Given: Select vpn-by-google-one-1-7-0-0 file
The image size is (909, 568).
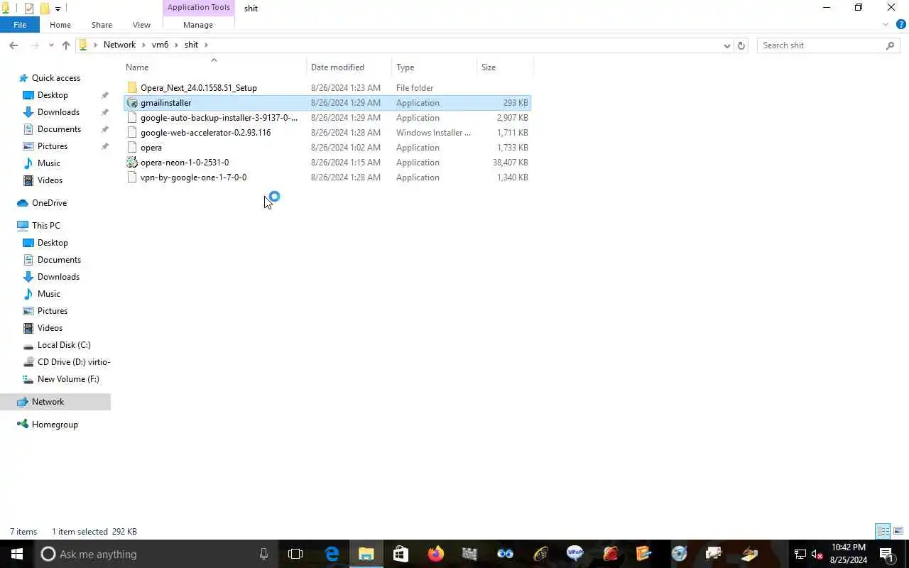Looking at the screenshot, I should click(193, 177).
